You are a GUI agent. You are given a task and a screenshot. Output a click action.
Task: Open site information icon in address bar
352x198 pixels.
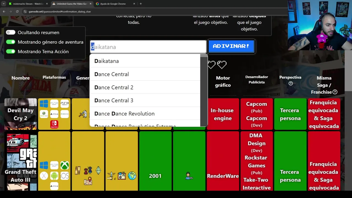(25, 12)
